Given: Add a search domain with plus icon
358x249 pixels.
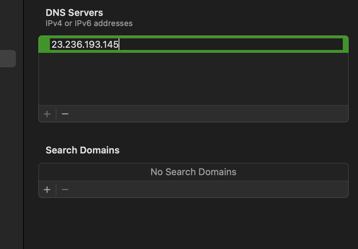Looking at the screenshot, I should (47, 190).
